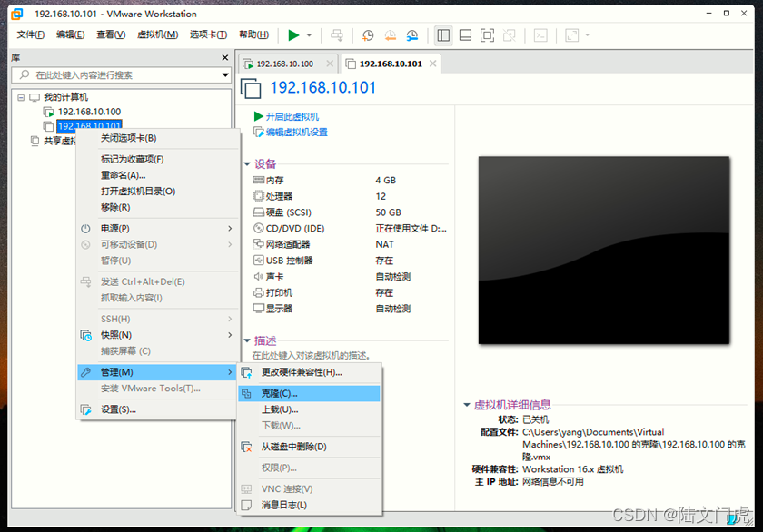The image size is (763, 532).
Task: Choose 消息日志(L) from submenu
Action: point(309,506)
